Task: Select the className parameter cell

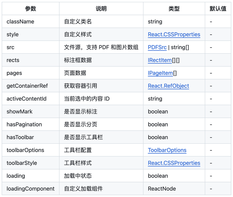Action: [x=20, y=22]
